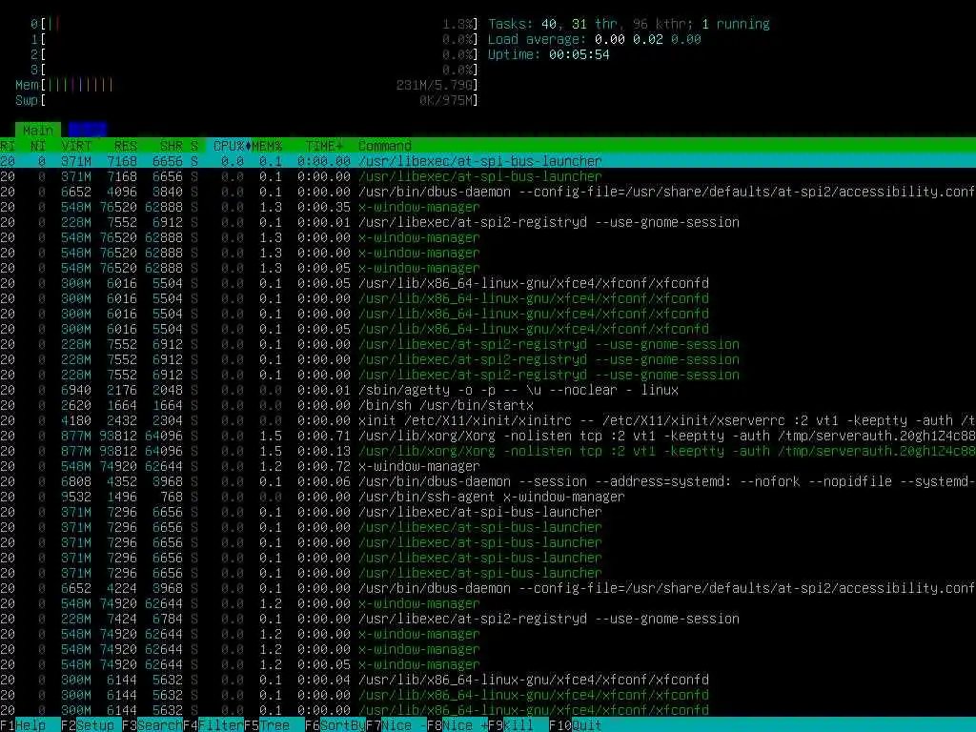Select the dbus-daemon --session process row
This screenshot has height=732, width=976.
(488, 481)
